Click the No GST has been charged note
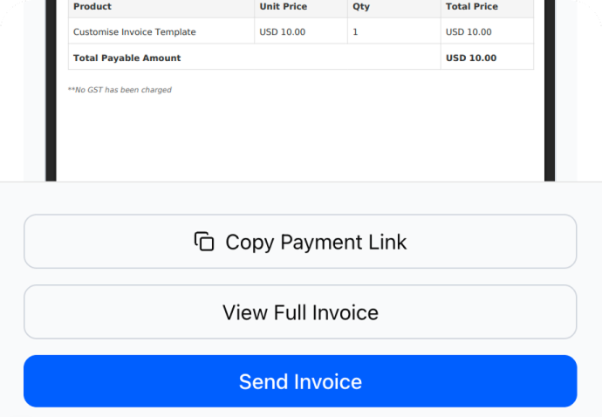Image resolution: width=602 pixels, height=417 pixels. coord(120,90)
